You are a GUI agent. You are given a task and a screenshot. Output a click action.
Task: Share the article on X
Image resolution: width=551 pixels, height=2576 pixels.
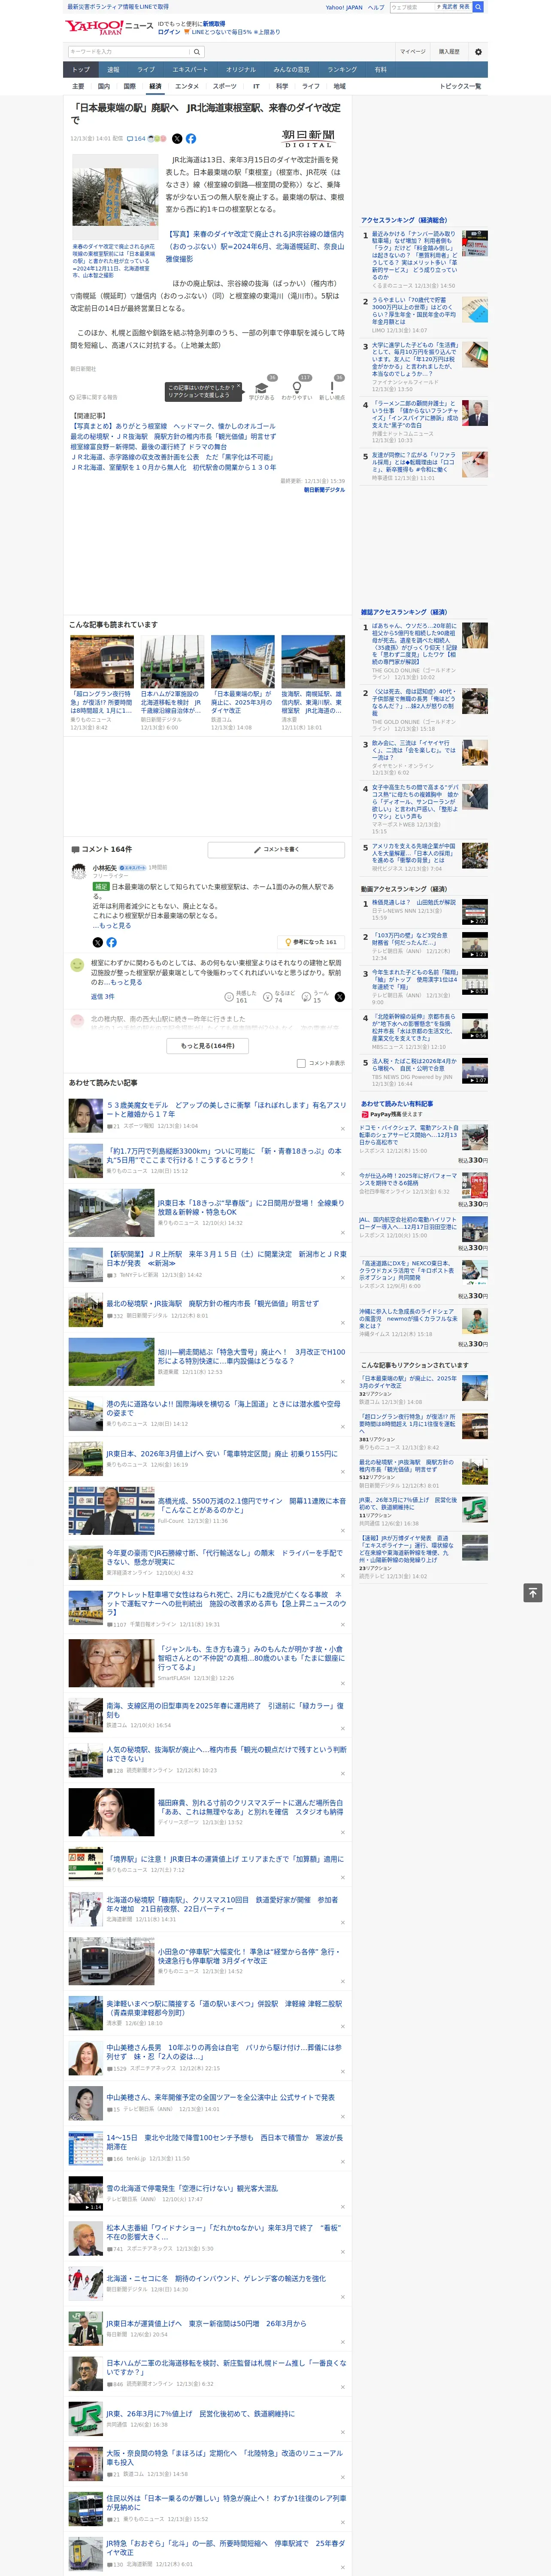[177, 139]
